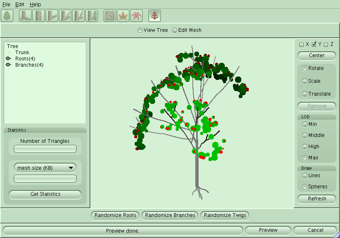Open the bark texture toolbar icon
Screen dimensions: 340x238
pos(110,16)
